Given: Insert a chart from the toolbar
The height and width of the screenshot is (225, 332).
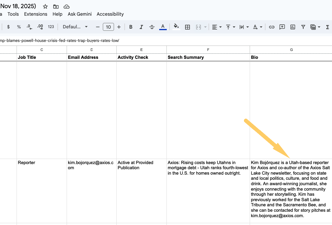Looking at the screenshot, I should 293,27.
